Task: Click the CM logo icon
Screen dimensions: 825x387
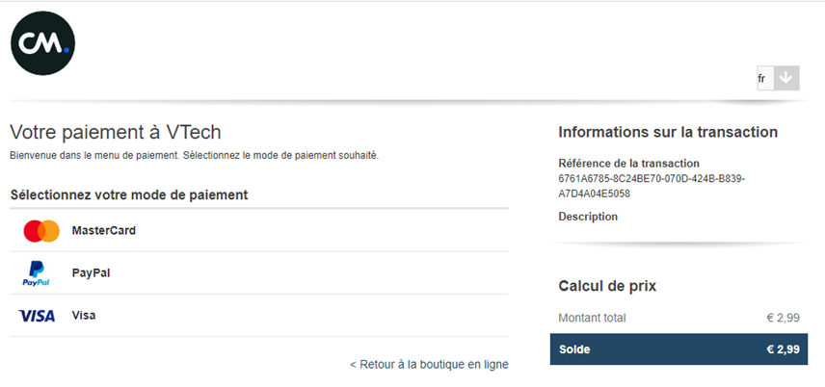Action: coord(42,43)
